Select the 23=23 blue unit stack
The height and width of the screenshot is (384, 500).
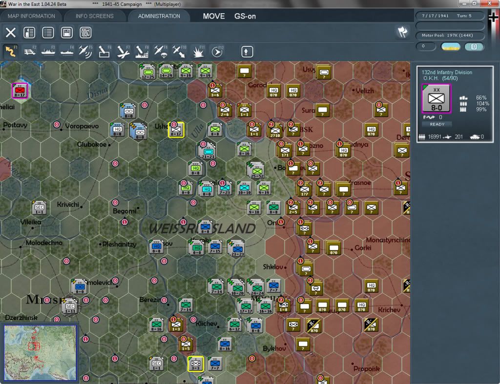pyautogui.click(x=237, y=248)
